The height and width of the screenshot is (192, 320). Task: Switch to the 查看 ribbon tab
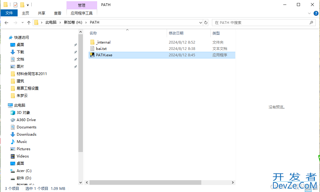(x=58, y=13)
